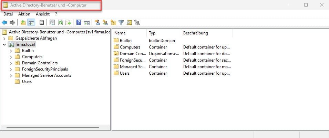329x138 pixels.
Task: Expand the Gespeicherte Abfragen node
Action: (x=4, y=39)
